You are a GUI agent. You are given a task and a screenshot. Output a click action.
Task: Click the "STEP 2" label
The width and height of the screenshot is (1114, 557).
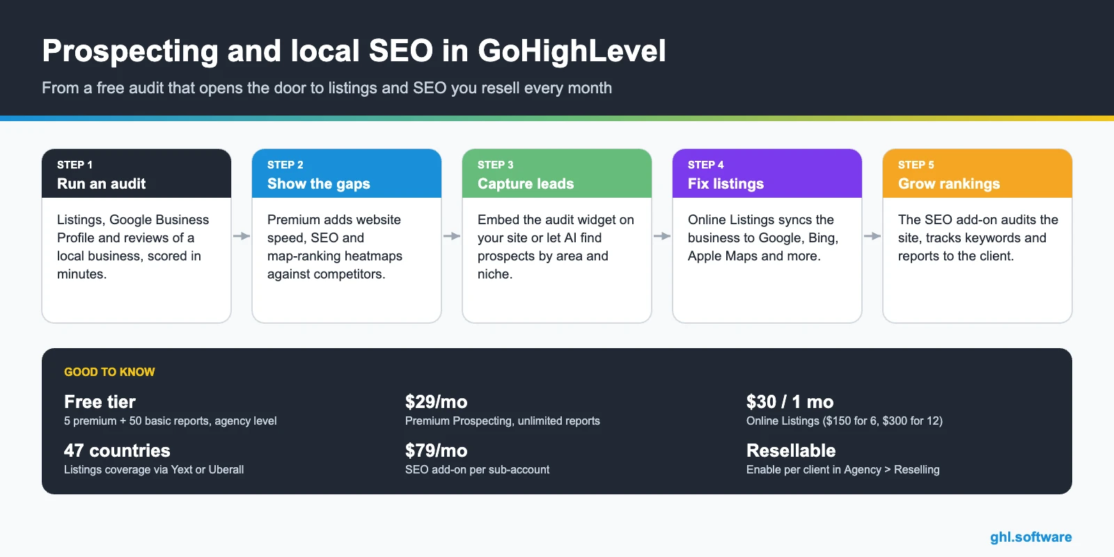click(x=285, y=165)
